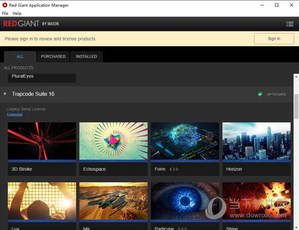Open the File menu
The height and width of the screenshot is (230, 299).
click(x=5, y=13)
